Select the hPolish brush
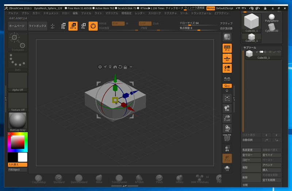The width and height of the screenshot is (292, 191). point(139,178)
